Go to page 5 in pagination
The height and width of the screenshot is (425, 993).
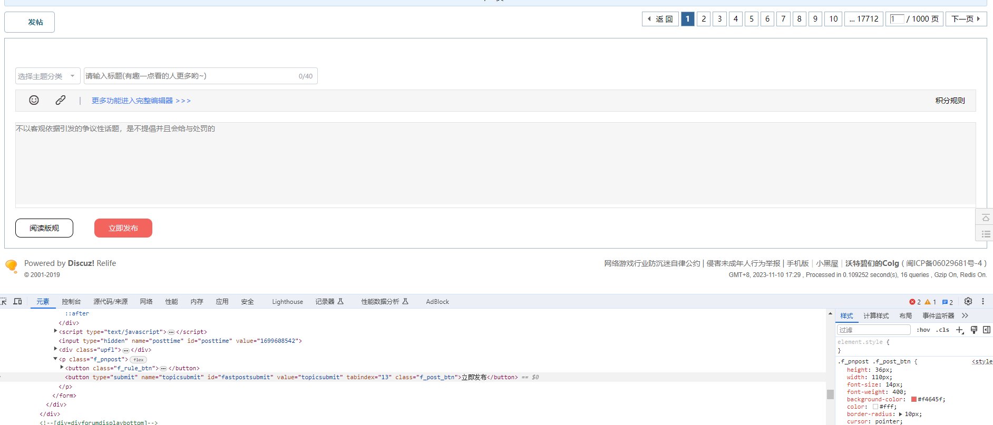coord(752,19)
